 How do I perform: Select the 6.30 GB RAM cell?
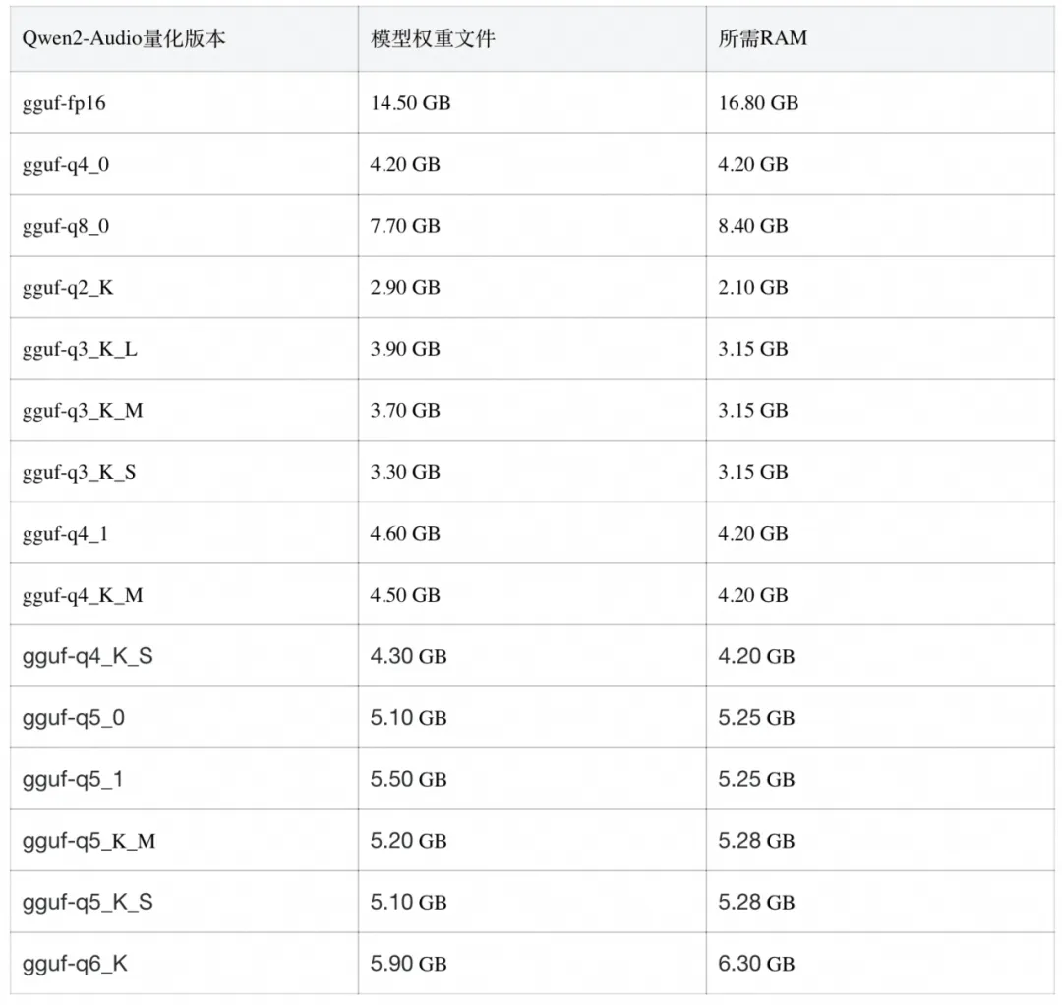[x=756, y=964]
